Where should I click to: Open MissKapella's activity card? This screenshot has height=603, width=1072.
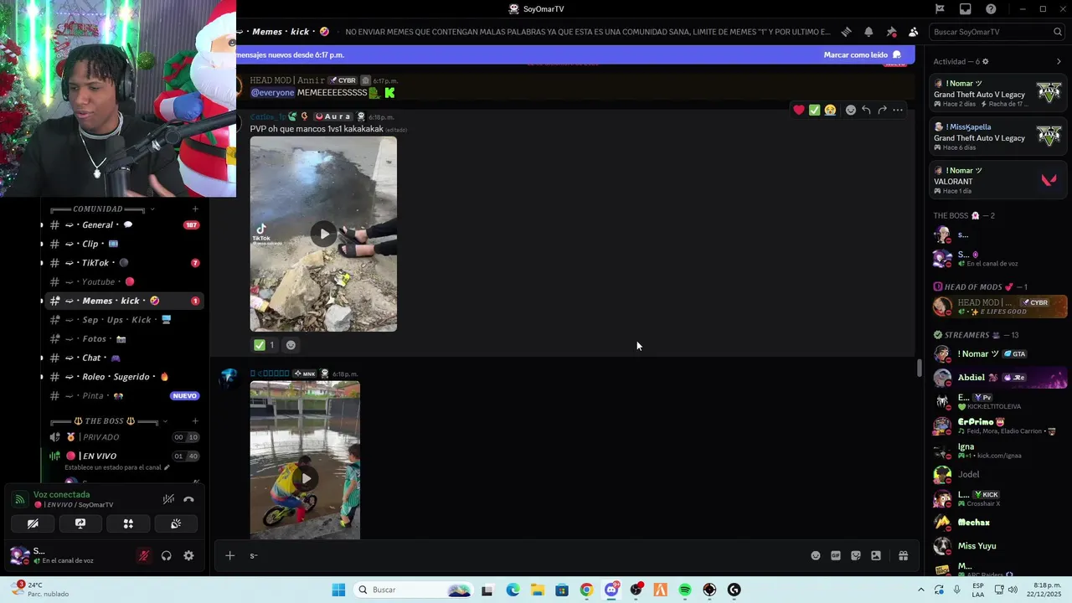point(998,137)
